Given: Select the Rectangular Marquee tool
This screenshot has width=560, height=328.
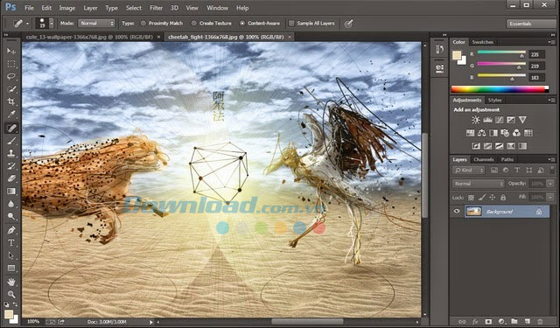Looking at the screenshot, I should coord(11,64).
